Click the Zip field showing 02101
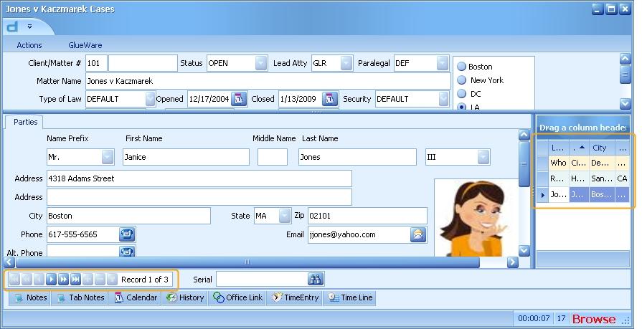This screenshot has width=642, height=329. tap(367, 216)
